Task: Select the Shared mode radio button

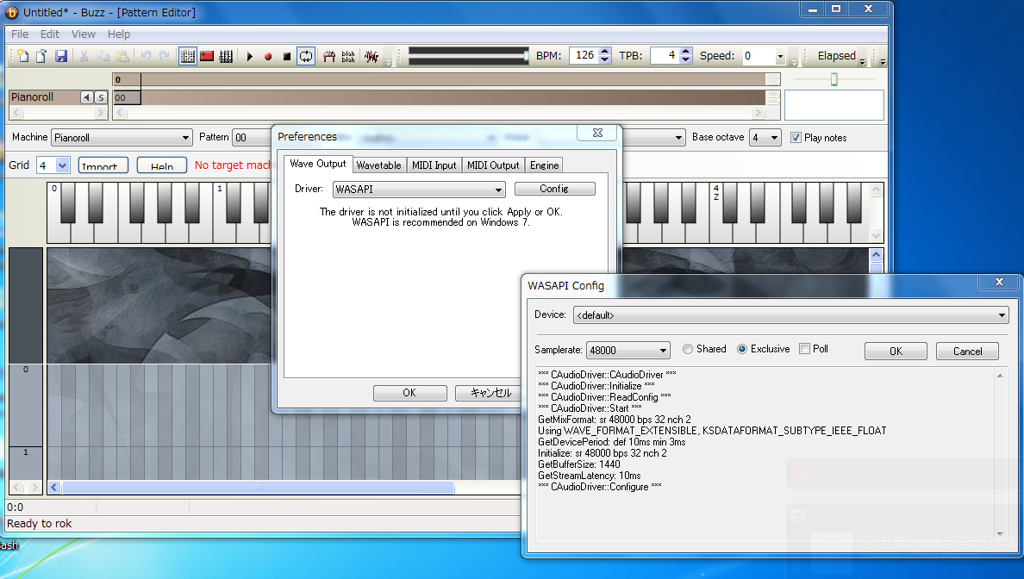Action: click(x=688, y=349)
